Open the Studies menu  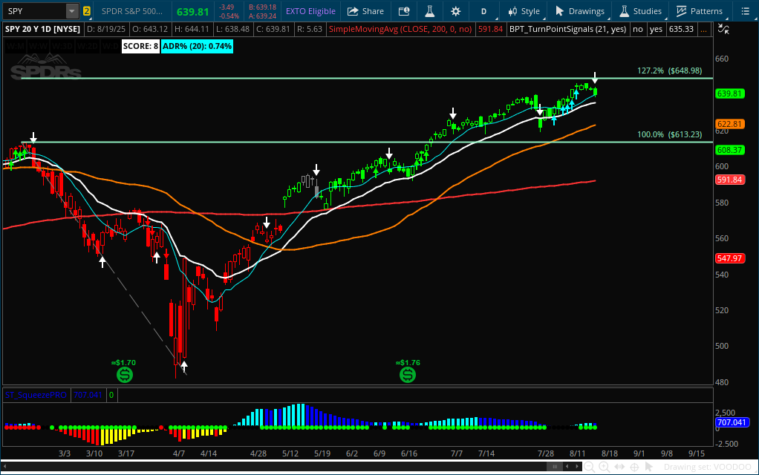[640, 11]
